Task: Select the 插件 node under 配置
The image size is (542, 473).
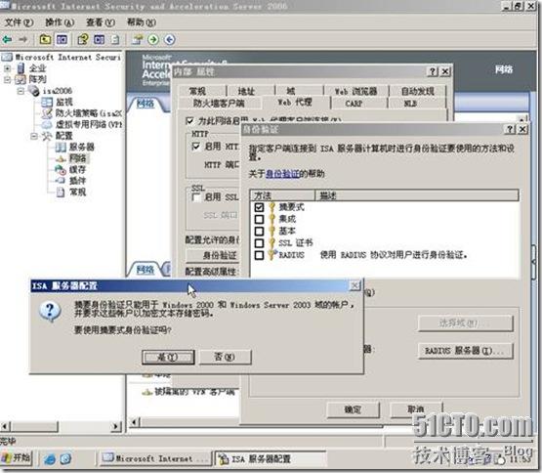Action: 77,181
